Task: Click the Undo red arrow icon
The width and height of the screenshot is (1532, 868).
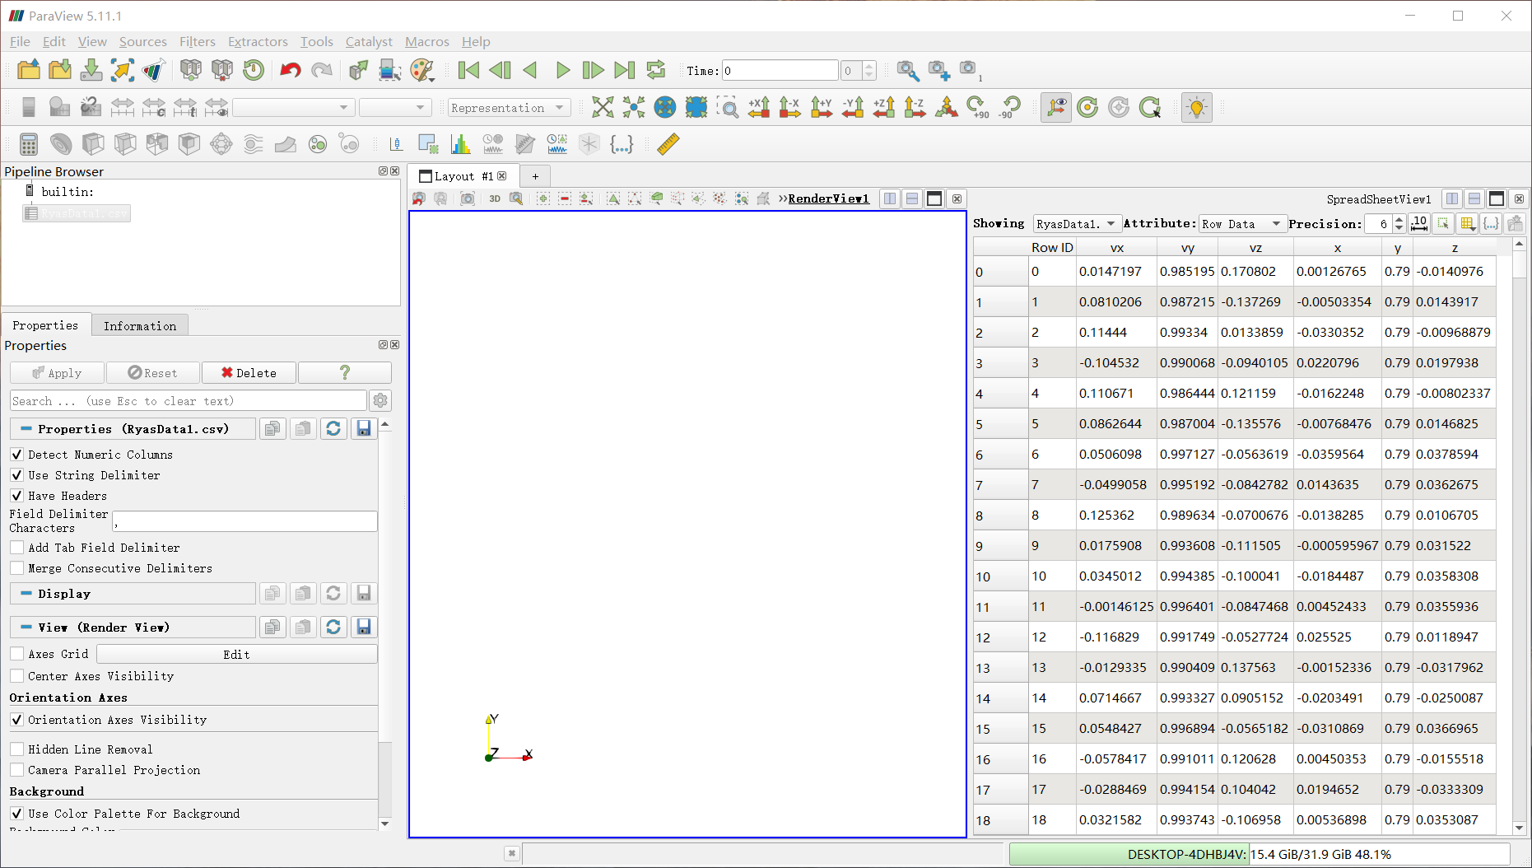Action: 290,70
